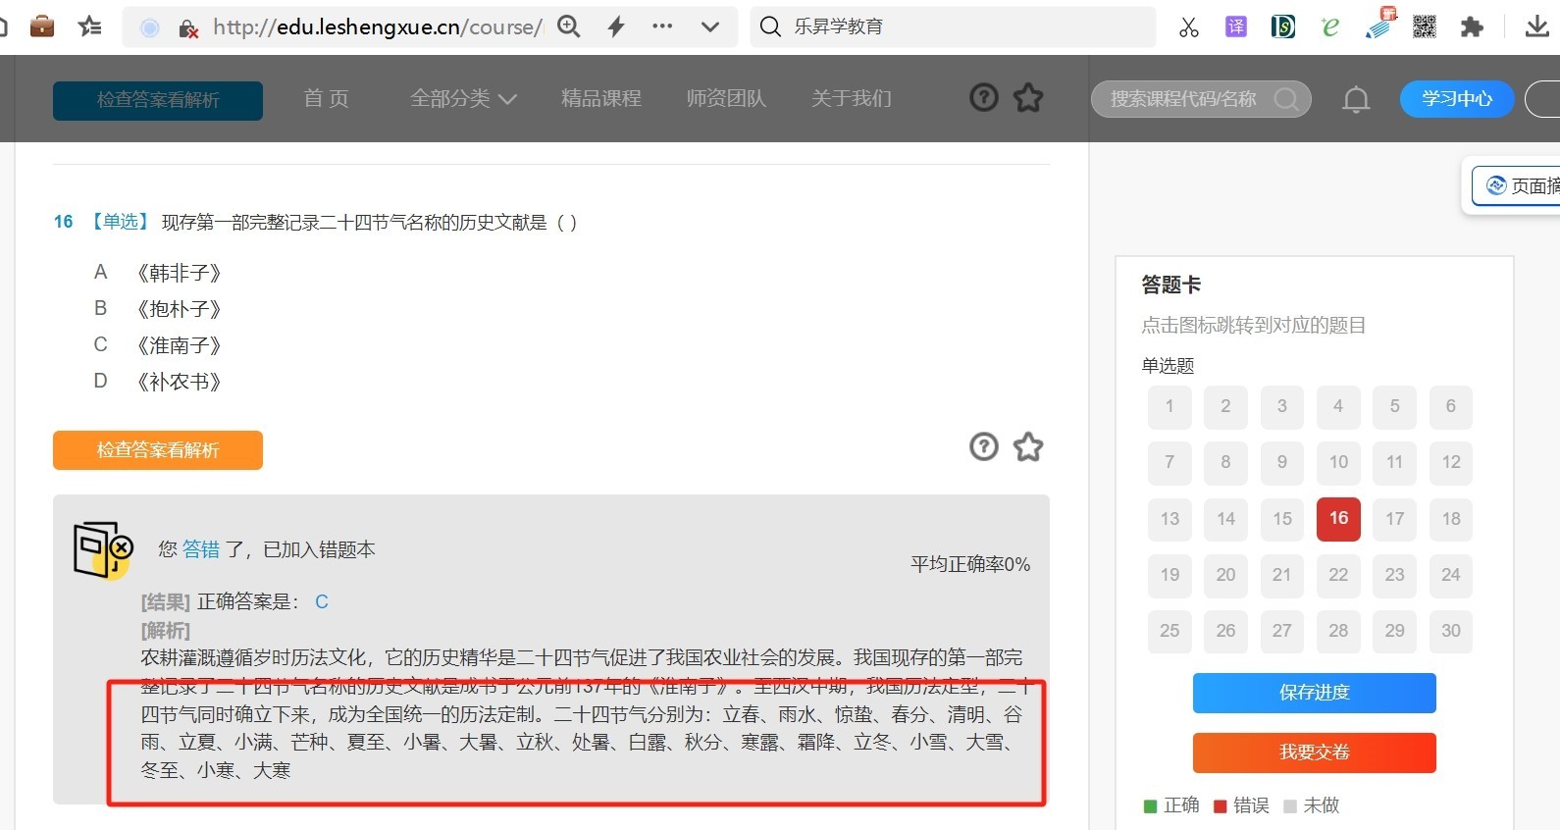The height and width of the screenshot is (830, 1560).
Task: Jump to question 1 in answer card
Action: (1170, 406)
